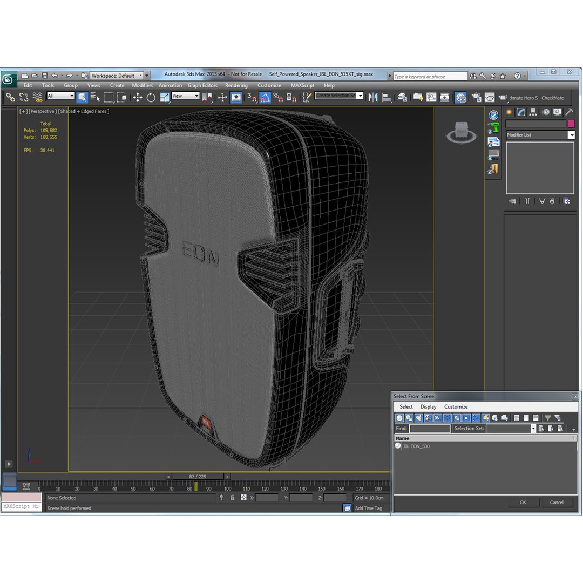
Task: Open the All selection filter dropdown
Action: point(60,96)
